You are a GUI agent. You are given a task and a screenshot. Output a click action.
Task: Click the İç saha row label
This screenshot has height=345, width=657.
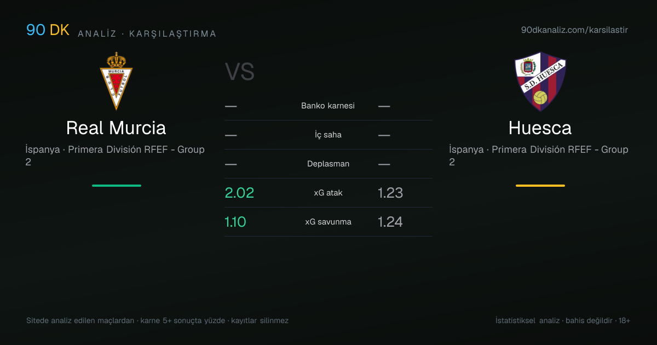[x=328, y=135]
